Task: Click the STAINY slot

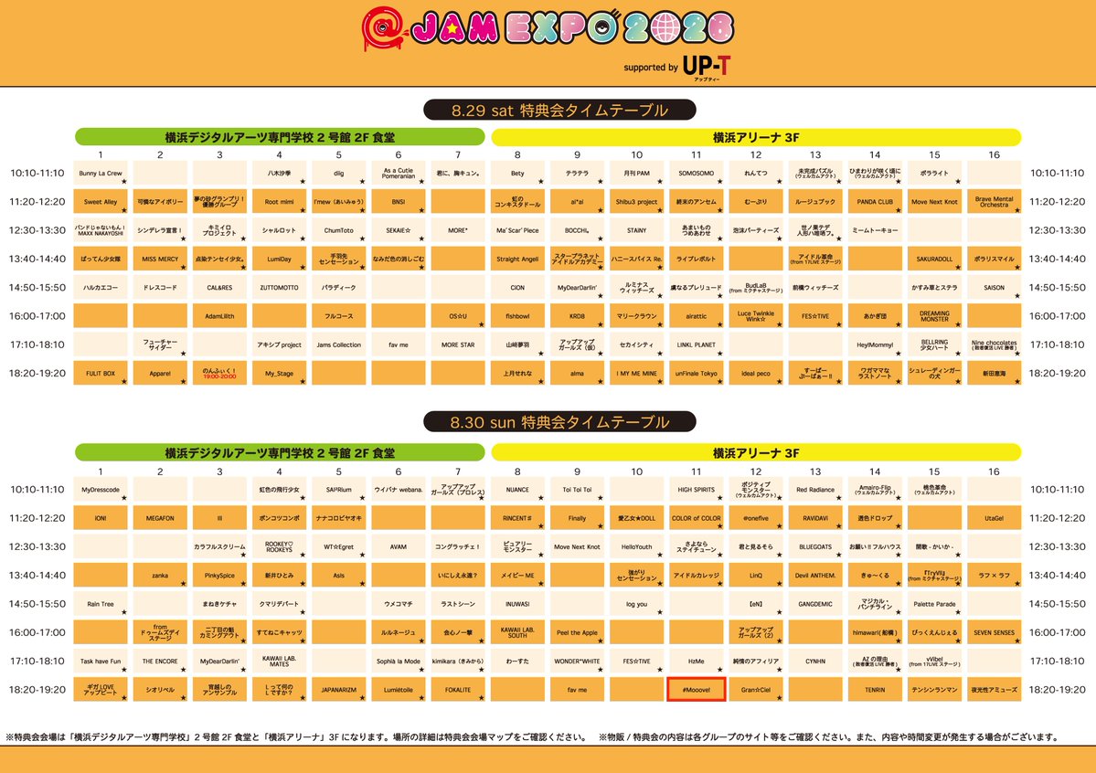Action: click(x=637, y=230)
